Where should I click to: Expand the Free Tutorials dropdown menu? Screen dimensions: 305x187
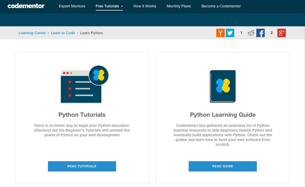point(109,6)
